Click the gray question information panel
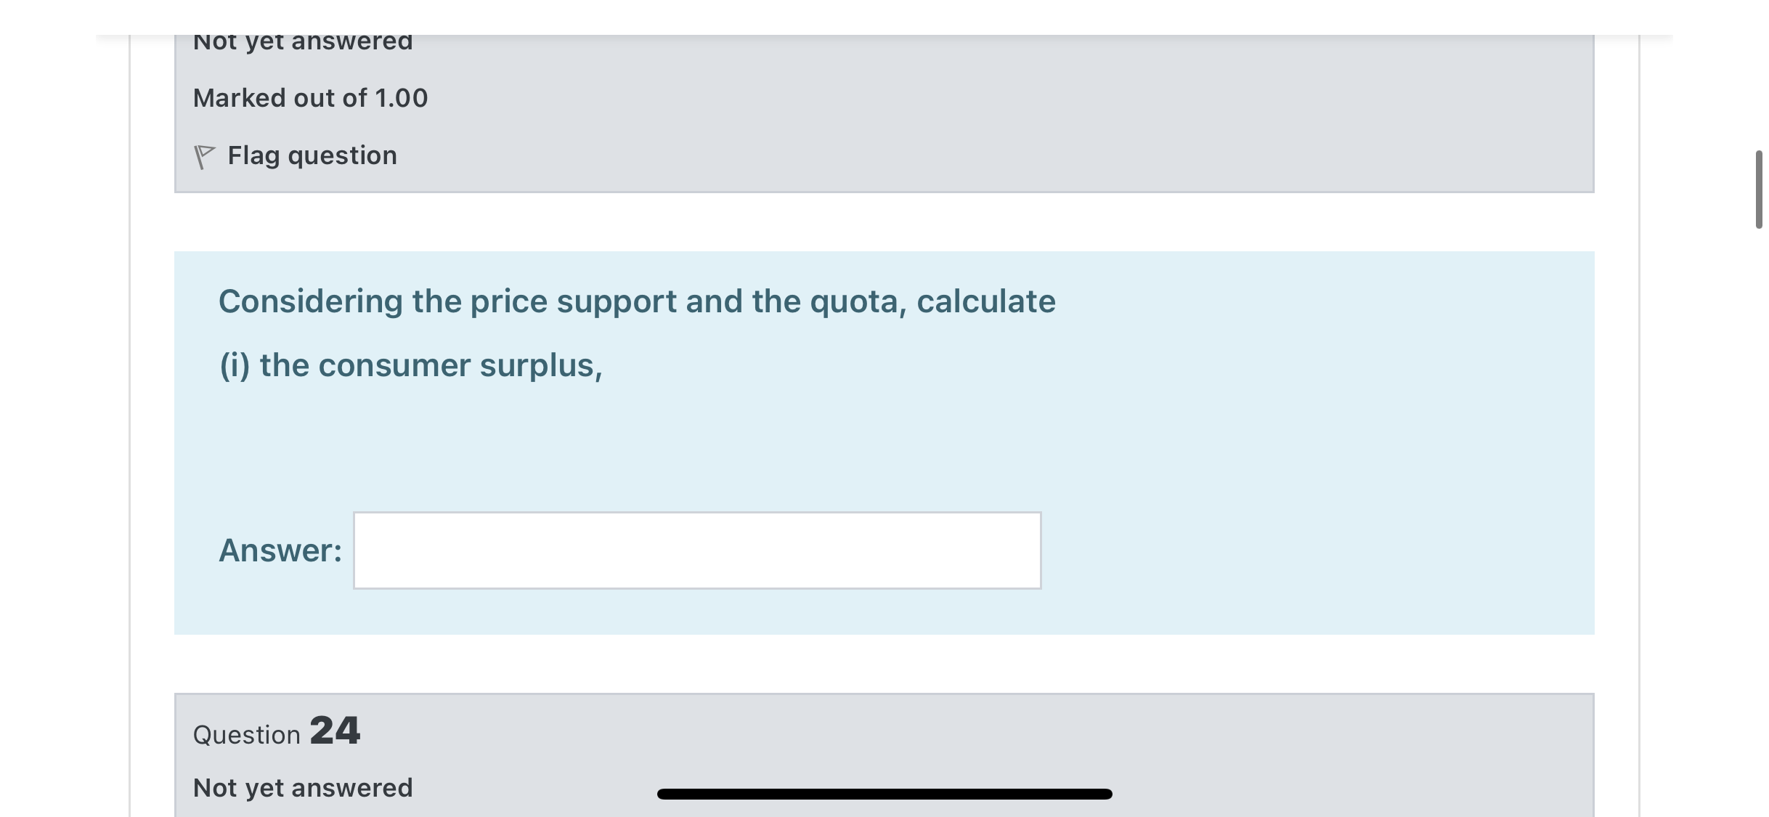 click(x=871, y=109)
